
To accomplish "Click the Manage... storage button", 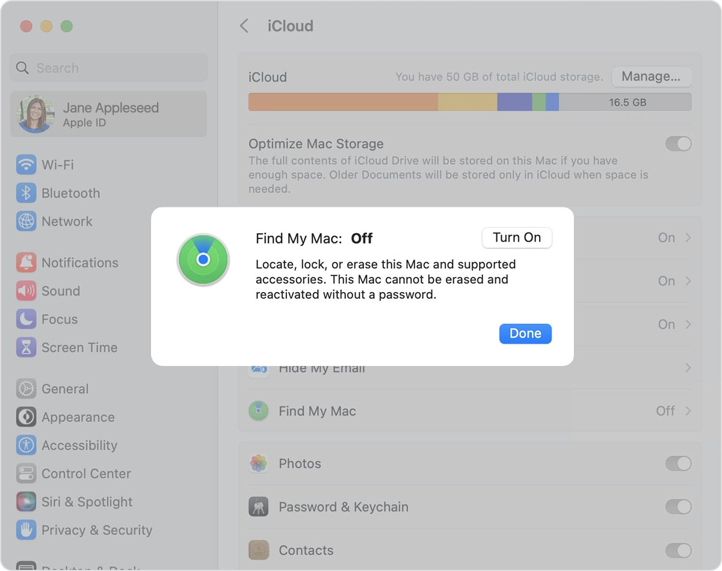I will 651,76.
